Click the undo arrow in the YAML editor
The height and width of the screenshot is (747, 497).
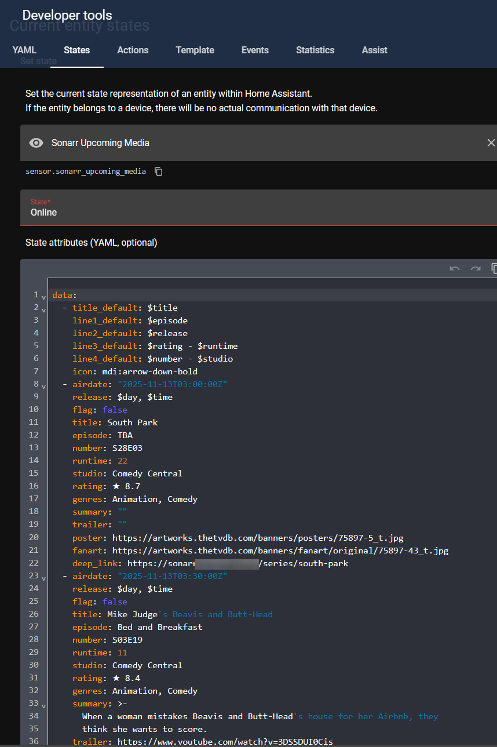click(x=455, y=268)
